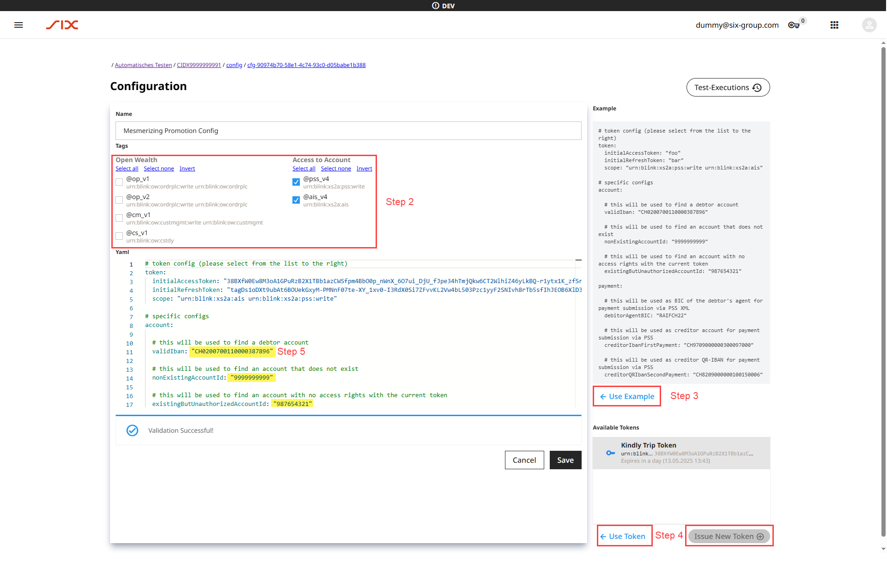Click YAML line 3 initialAccessToken
This screenshot has height=563, width=887.
(367, 281)
